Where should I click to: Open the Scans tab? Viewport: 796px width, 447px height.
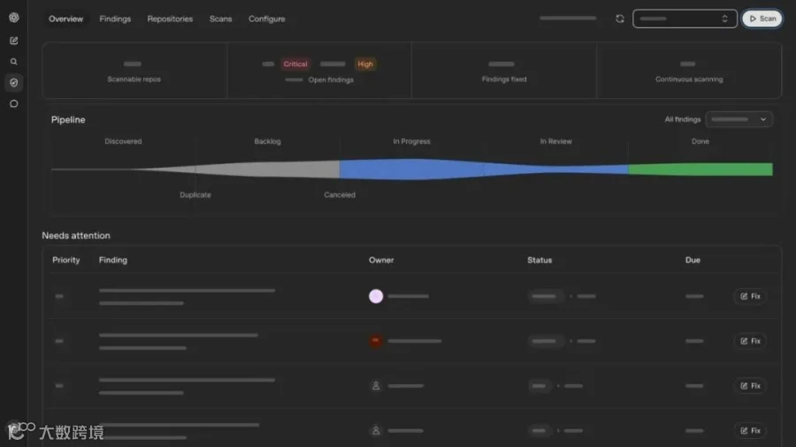[221, 19]
